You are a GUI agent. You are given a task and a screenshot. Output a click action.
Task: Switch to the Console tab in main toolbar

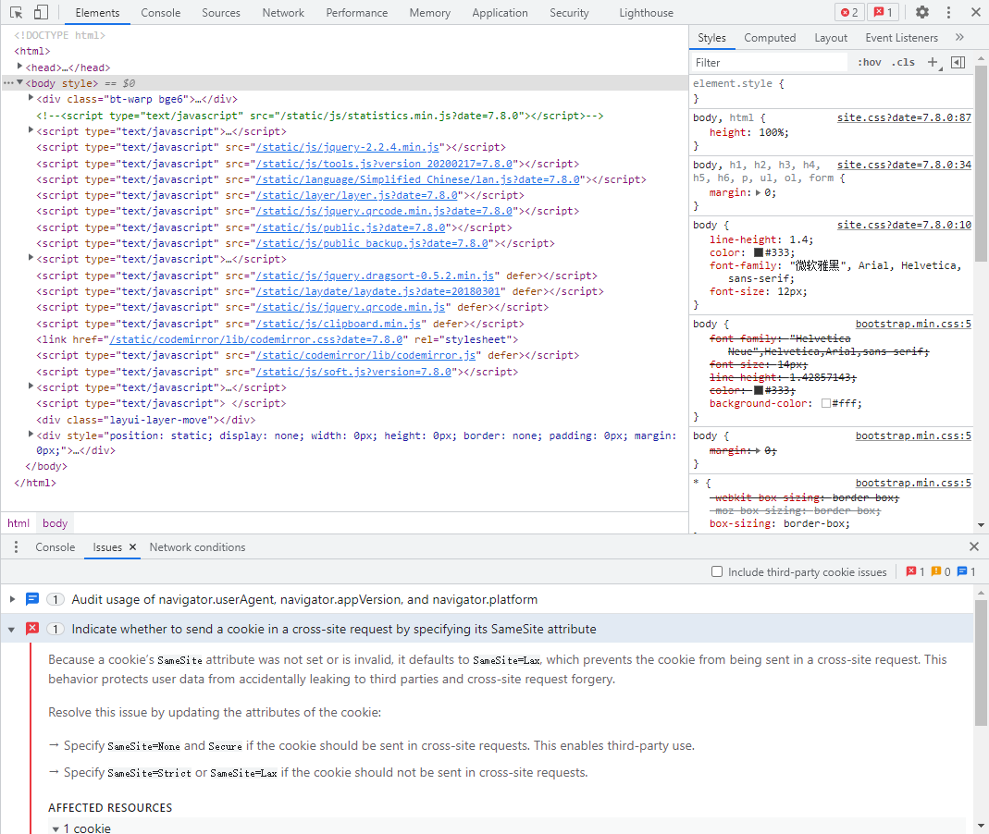161,13
